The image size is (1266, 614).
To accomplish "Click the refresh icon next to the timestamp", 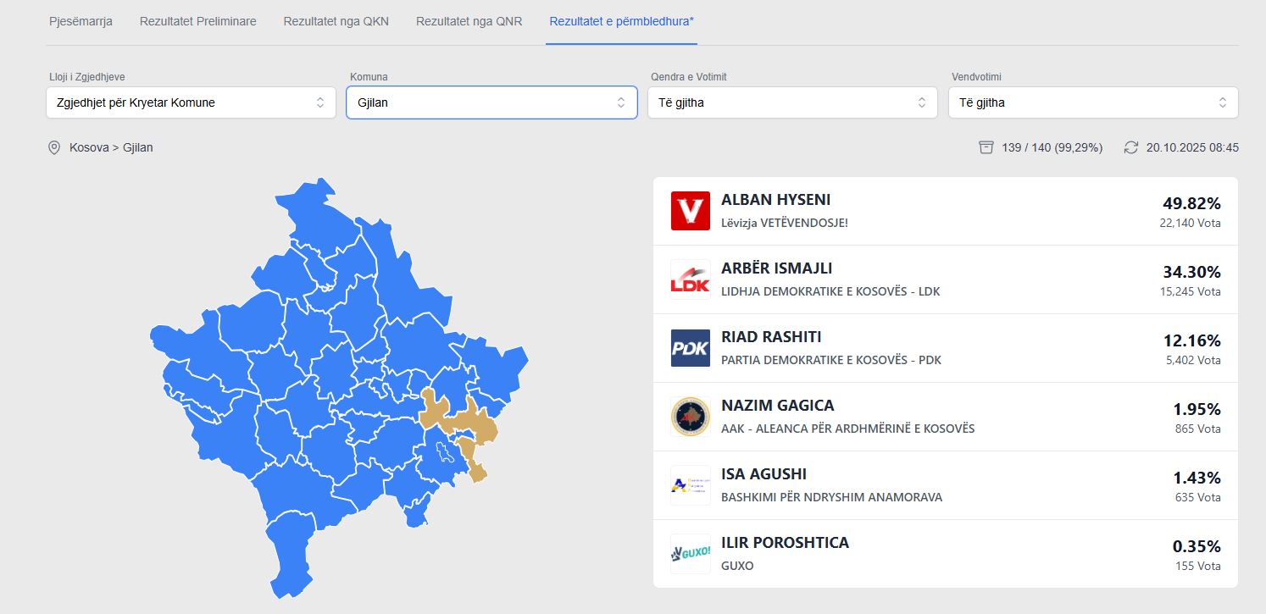I will [1130, 148].
